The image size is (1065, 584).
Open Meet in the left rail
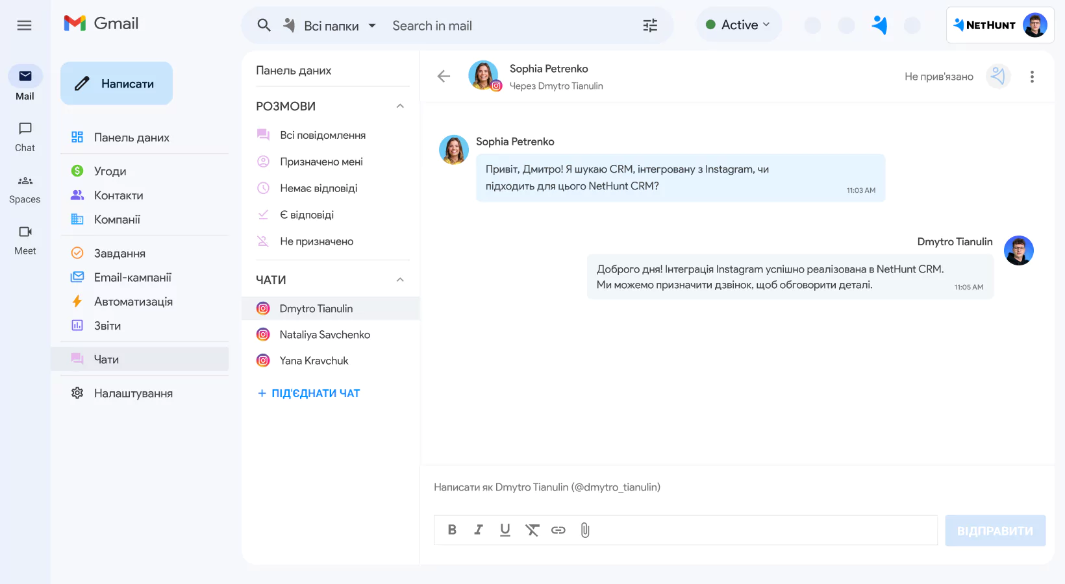pos(25,239)
